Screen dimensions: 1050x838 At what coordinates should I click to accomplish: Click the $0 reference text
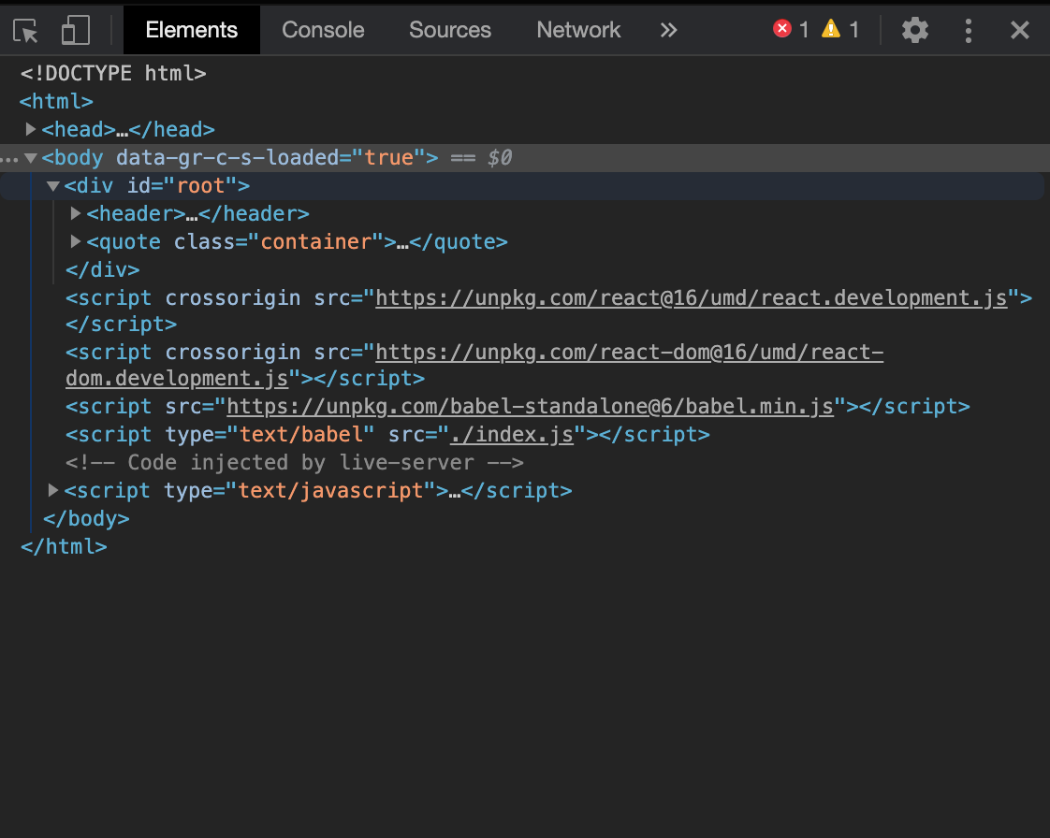tap(500, 157)
